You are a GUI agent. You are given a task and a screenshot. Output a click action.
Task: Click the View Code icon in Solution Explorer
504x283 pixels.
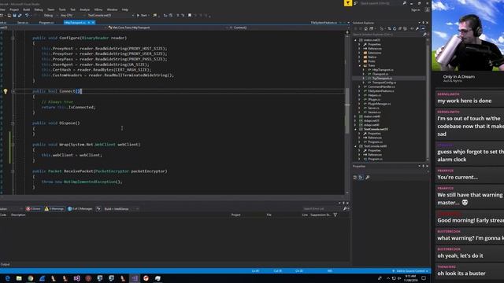click(412, 29)
